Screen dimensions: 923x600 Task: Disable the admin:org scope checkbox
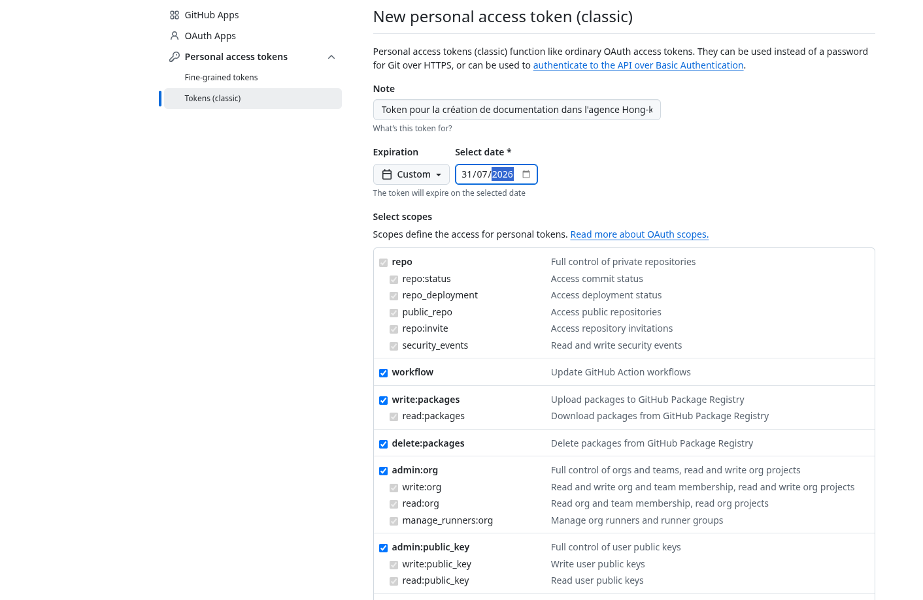(384, 471)
